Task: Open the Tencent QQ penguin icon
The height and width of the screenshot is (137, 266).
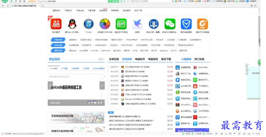Action: click(72, 24)
